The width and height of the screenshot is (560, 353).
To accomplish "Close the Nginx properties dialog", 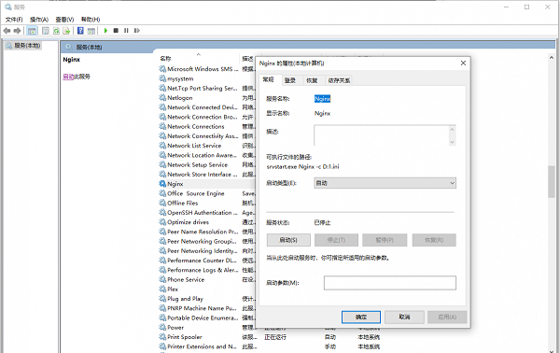I will point(463,63).
